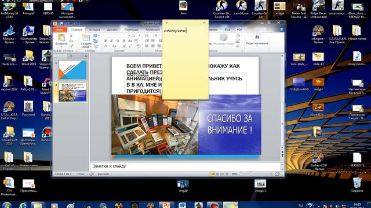Delete the sticky note with its X icon
Image resolution: width=371 pixels, height=208 pixels.
204,23
